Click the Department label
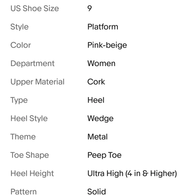 32,64
